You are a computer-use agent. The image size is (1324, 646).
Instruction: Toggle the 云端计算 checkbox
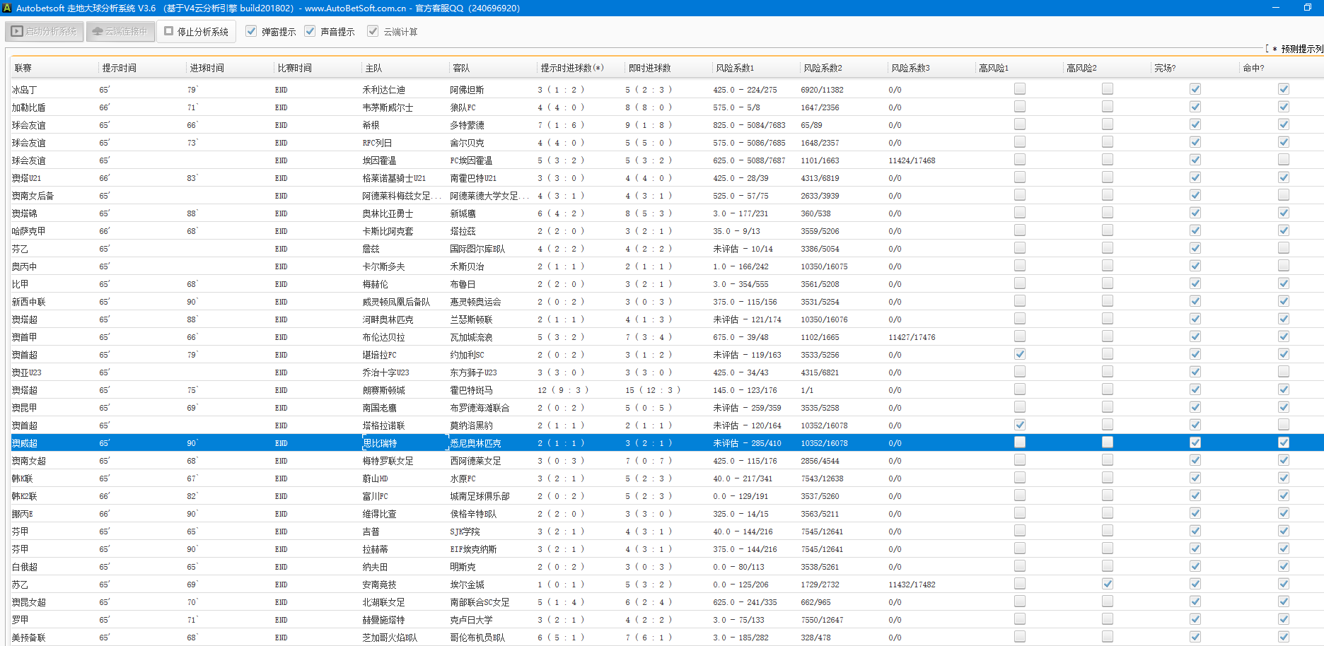click(x=373, y=32)
